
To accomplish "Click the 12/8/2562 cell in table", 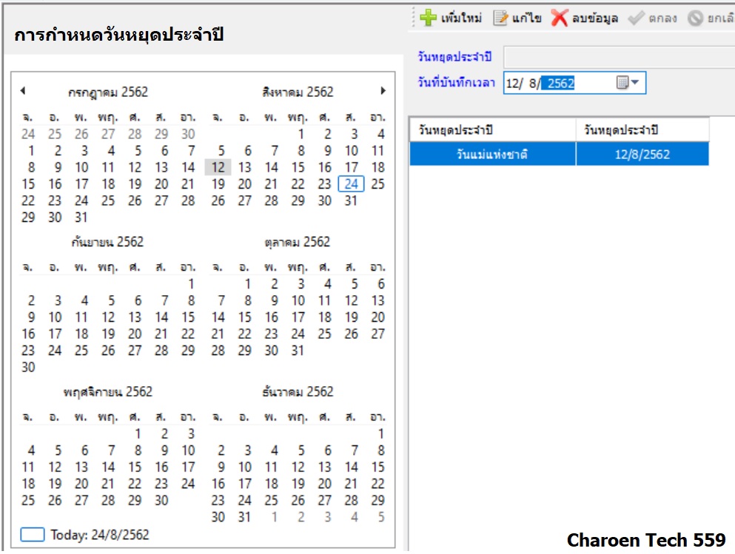I will click(x=642, y=154).
